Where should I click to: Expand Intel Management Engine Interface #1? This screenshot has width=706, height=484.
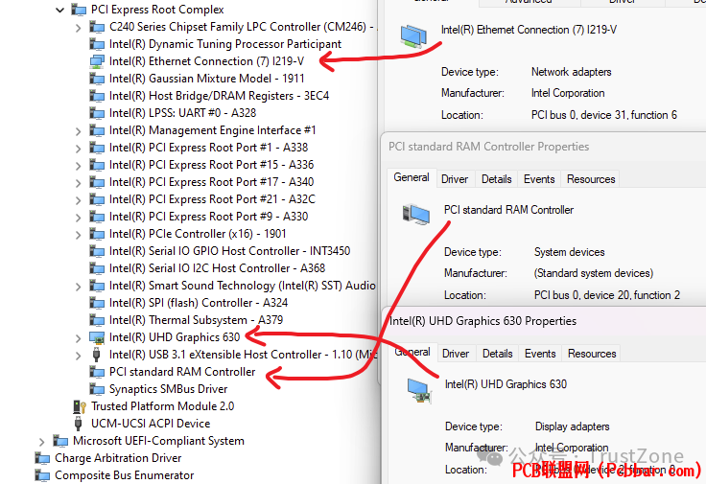78,131
